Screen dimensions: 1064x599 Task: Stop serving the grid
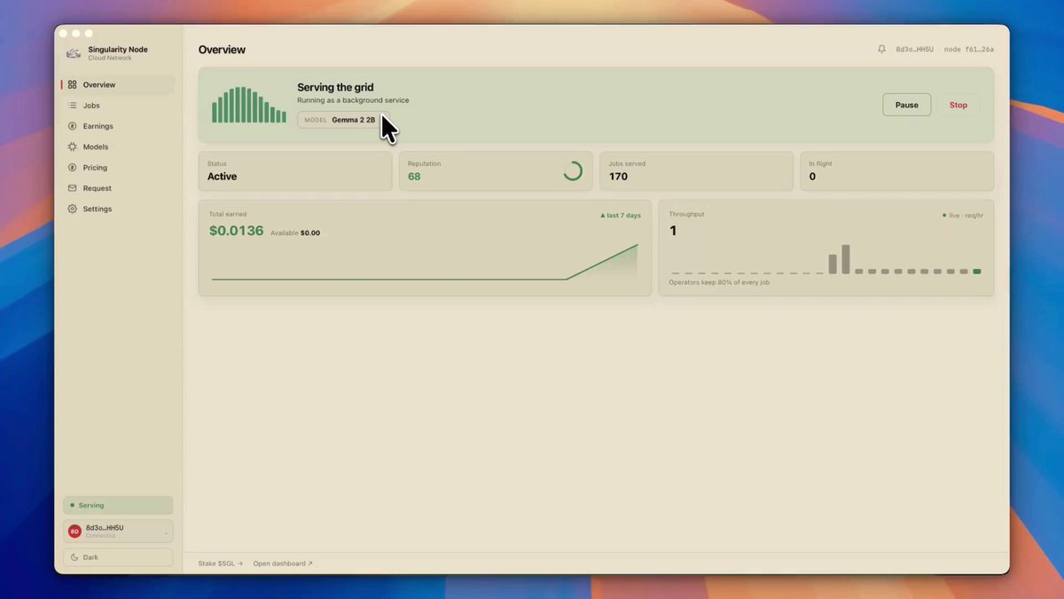[958, 105]
